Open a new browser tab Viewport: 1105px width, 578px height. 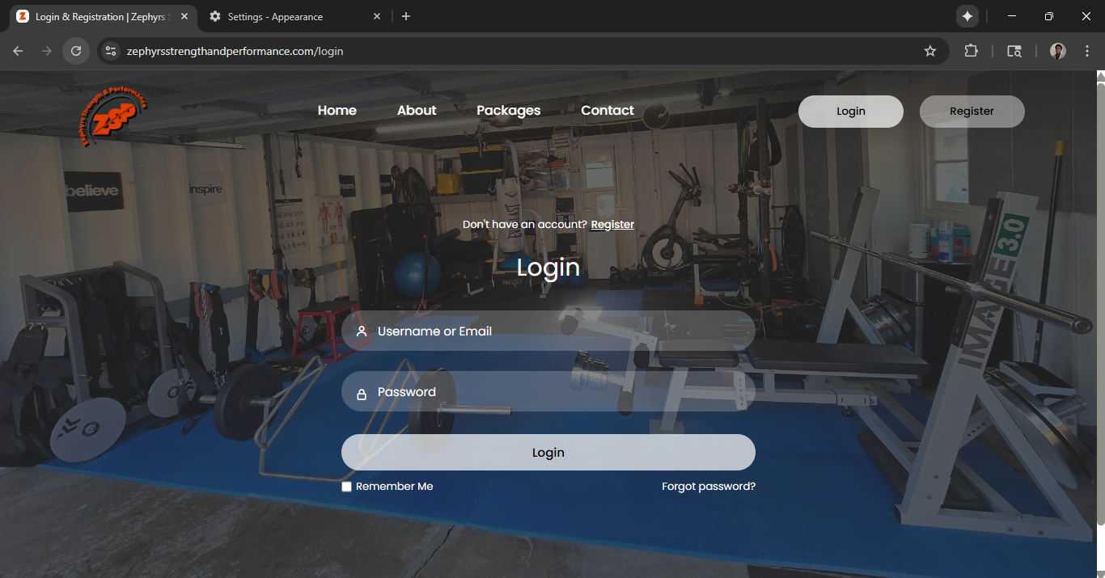tap(405, 15)
